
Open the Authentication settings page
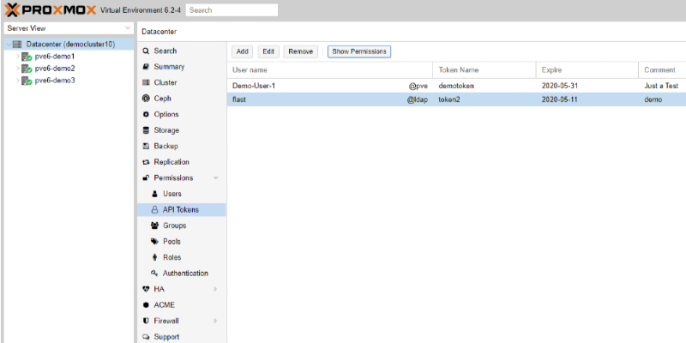184,274
